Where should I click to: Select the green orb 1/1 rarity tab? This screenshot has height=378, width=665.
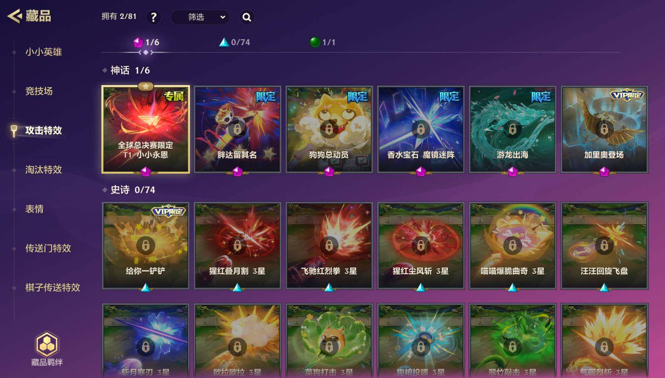tap(323, 42)
